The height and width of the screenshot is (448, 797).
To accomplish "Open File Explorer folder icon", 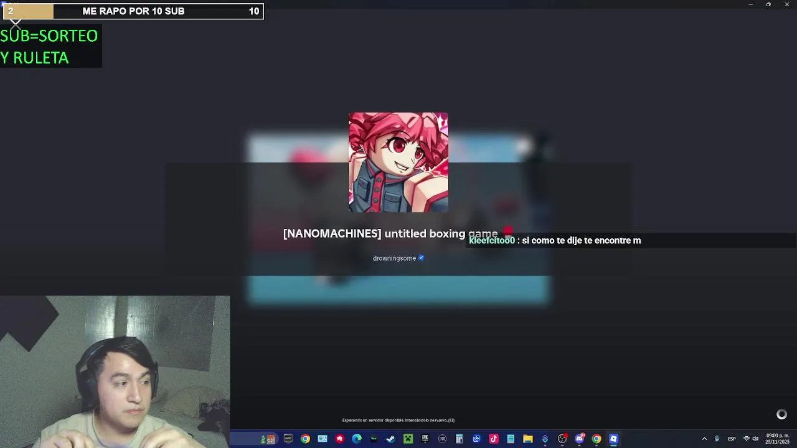I will pos(528,439).
